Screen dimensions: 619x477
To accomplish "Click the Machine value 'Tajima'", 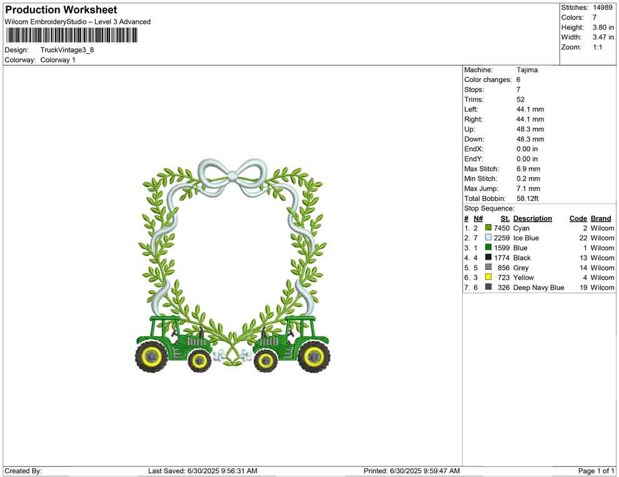I will pos(527,70).
